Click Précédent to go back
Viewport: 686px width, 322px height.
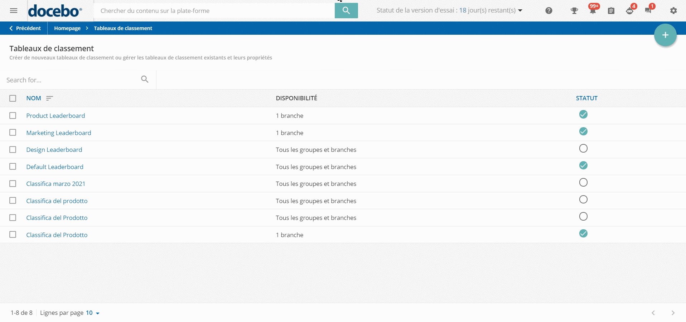[x=25, y=28]
